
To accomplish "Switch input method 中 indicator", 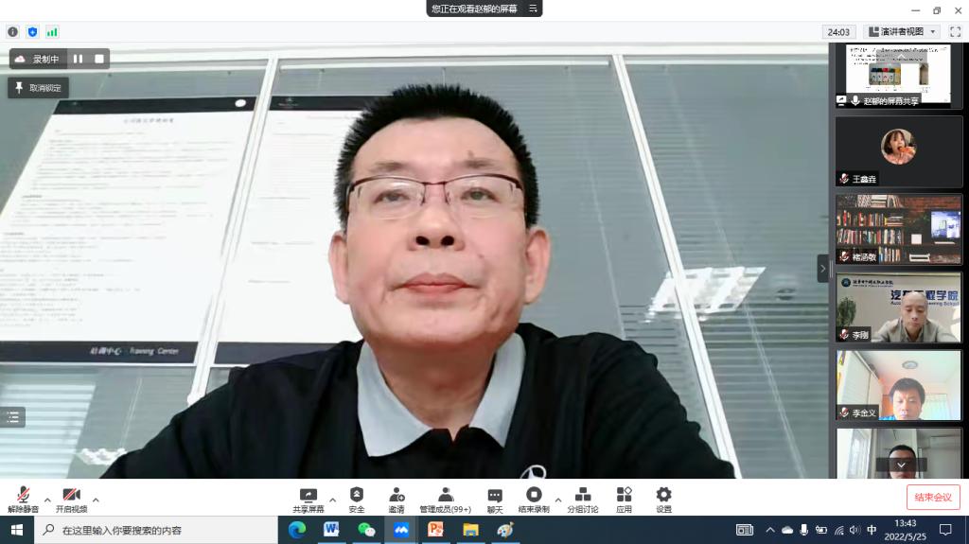I will (x=872, y=530).
